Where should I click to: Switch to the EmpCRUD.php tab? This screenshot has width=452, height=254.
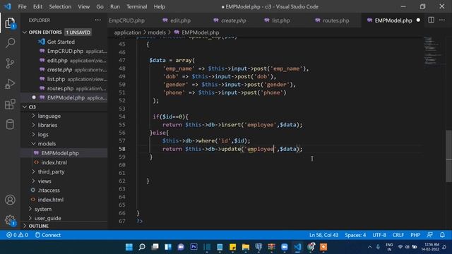127,20
